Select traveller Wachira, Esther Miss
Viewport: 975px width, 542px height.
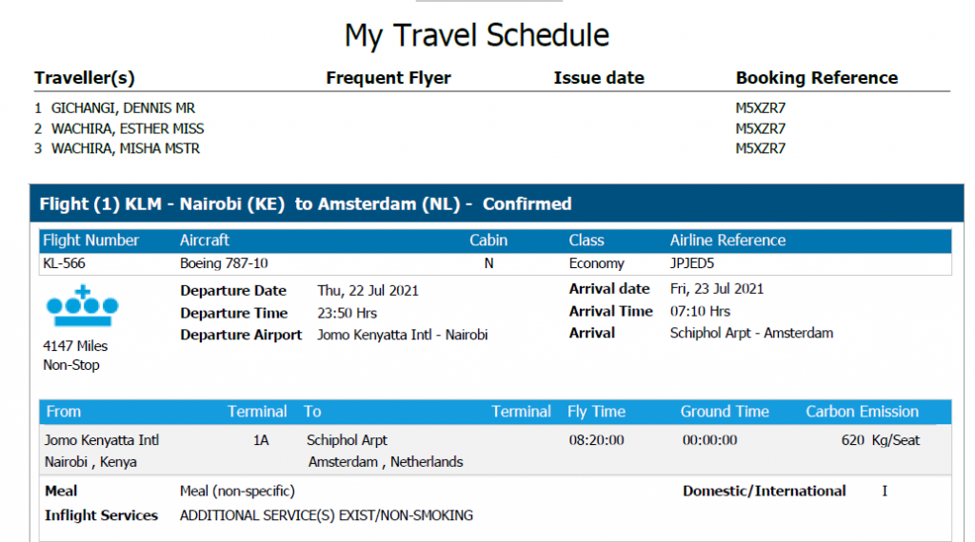coord(128,128)
